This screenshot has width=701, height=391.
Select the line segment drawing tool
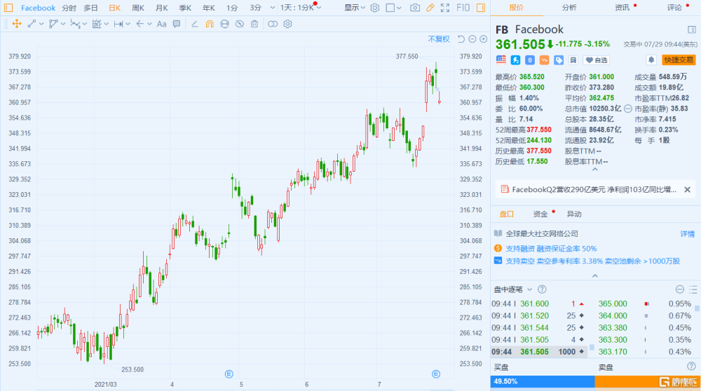[32, 24]
